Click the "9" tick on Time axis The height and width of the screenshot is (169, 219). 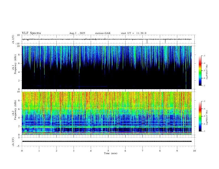[x=177, y=151]
